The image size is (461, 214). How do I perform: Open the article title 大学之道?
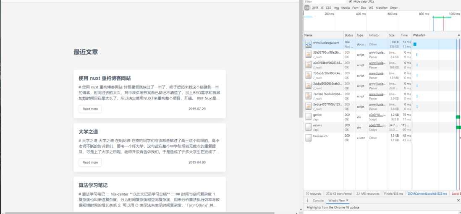pyautogui.click(x=88, y=132)
